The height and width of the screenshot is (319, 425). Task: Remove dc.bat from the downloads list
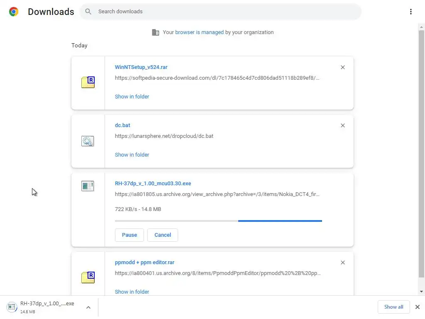pos(342,125)
